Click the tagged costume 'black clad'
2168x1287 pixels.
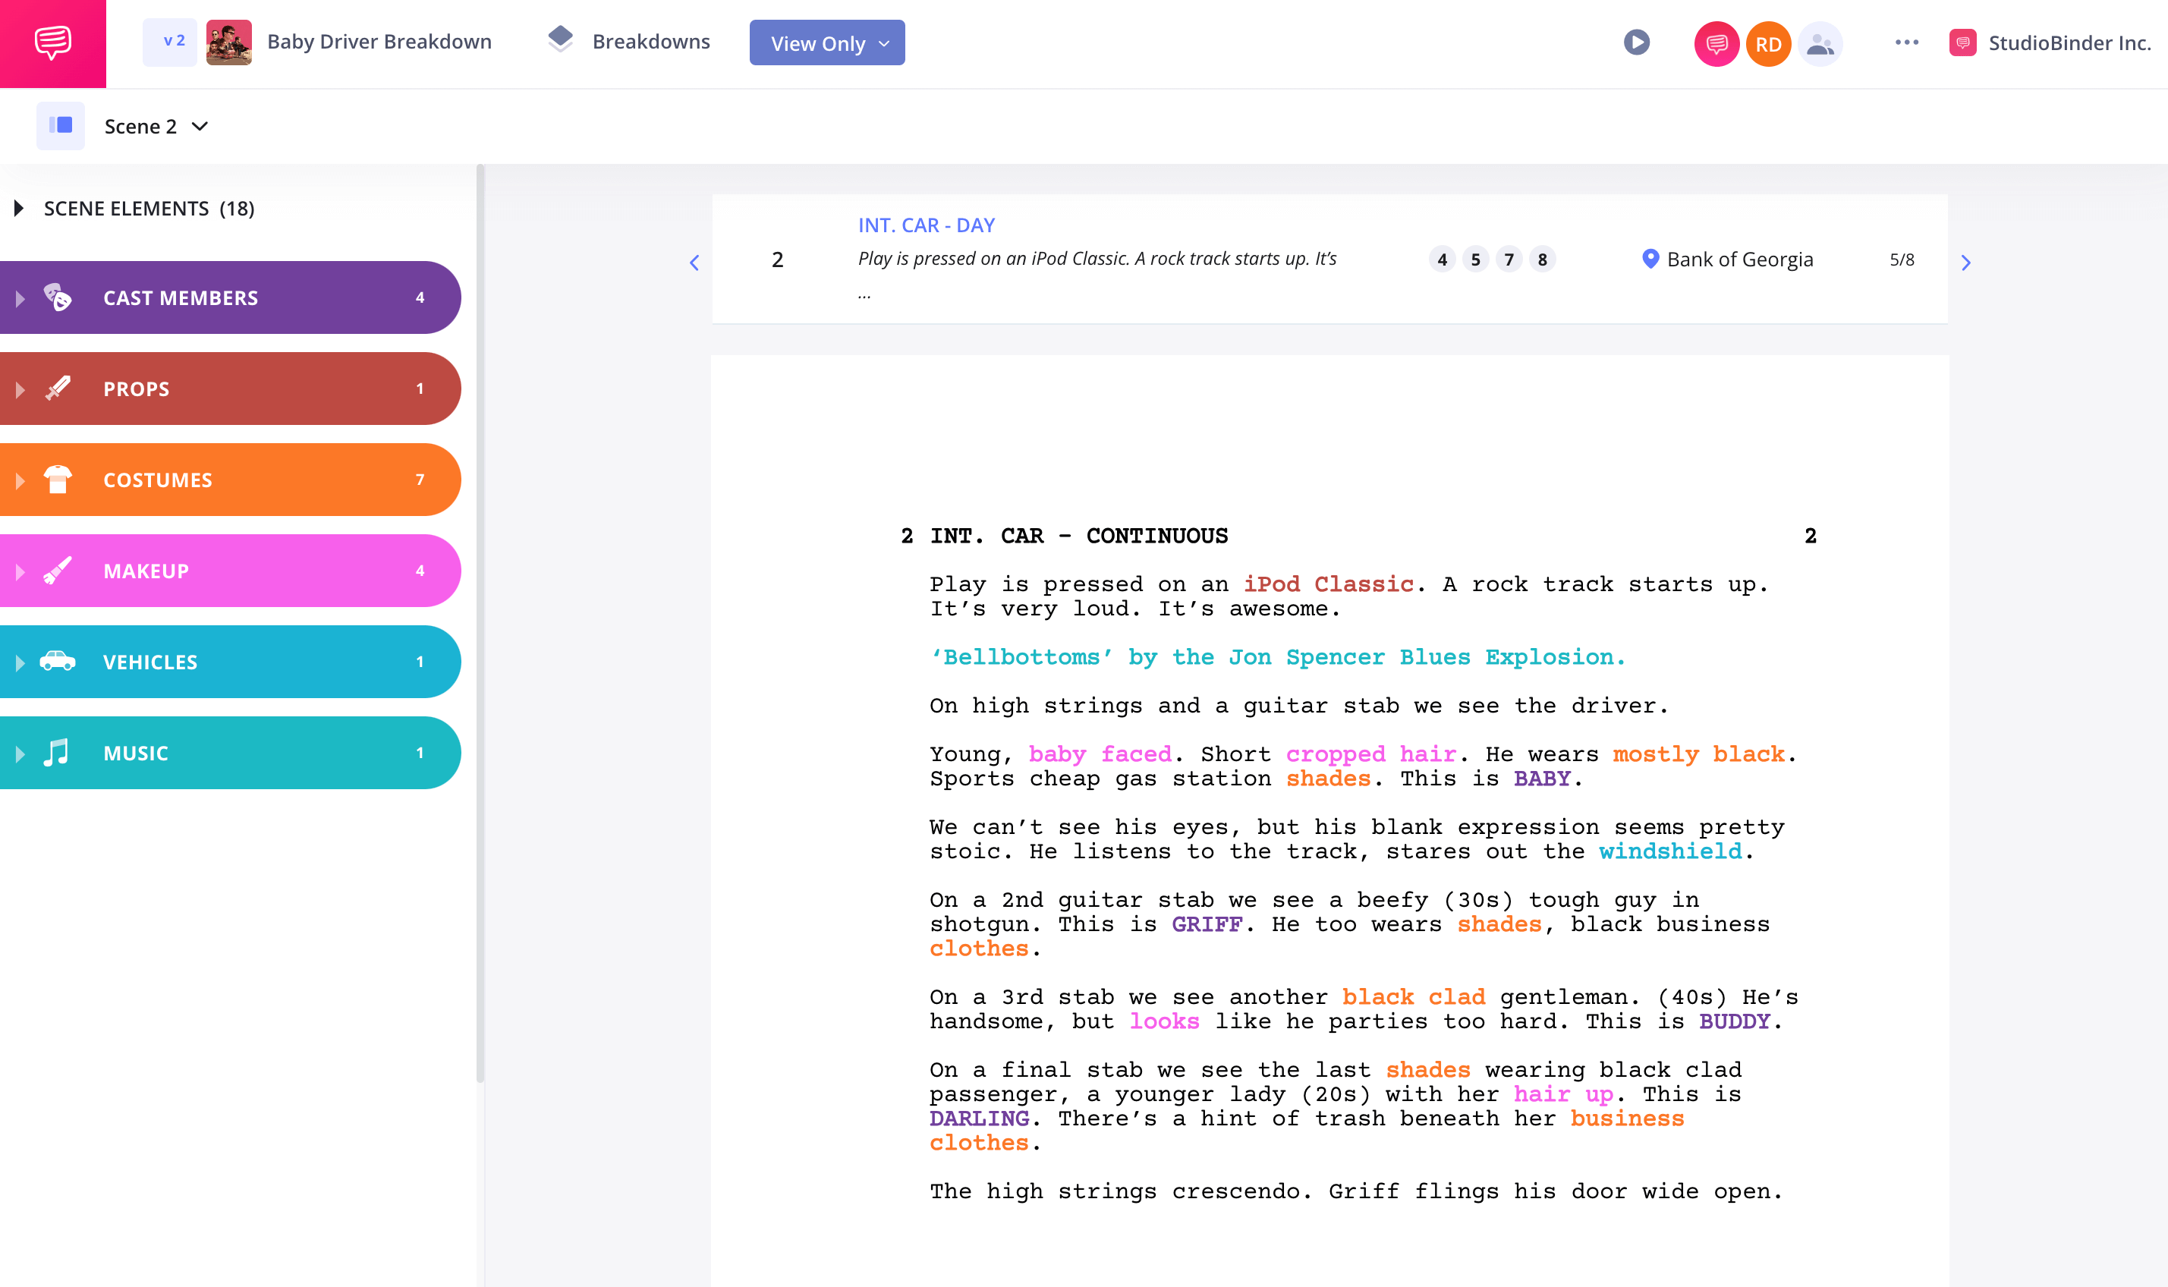1414,996
